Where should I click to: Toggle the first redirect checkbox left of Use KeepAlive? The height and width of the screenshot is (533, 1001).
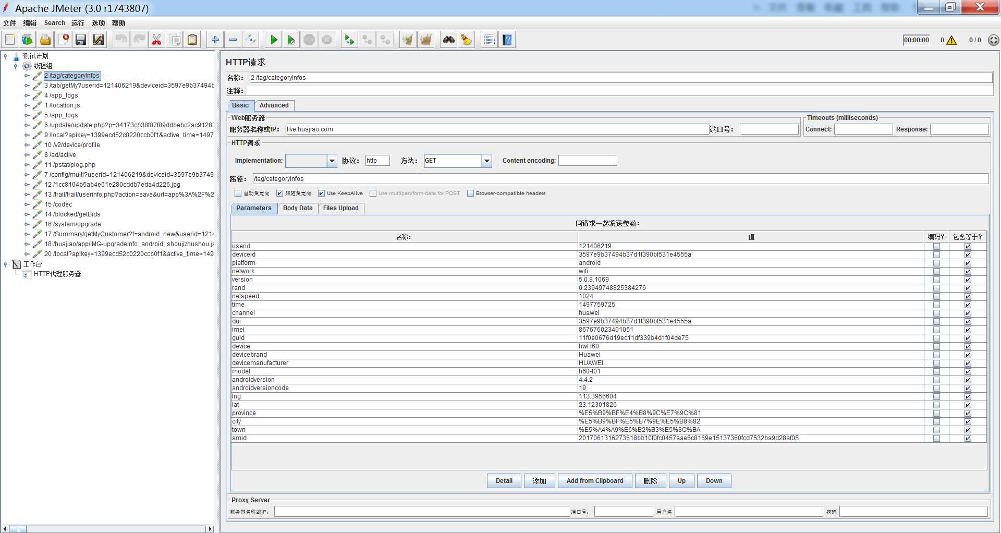tap(238, 193)
